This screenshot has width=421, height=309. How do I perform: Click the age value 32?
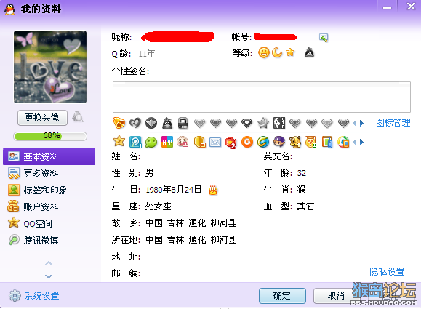pyautogui.click(x=301, y=173)
